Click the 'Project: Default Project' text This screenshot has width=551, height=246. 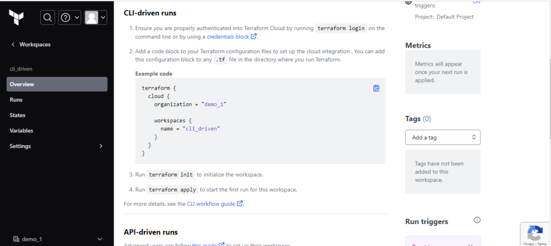pyautogui.click(x=444, y=17)
